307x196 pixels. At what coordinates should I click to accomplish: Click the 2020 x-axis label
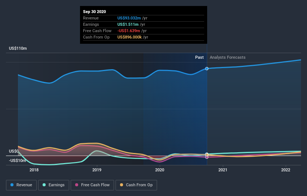160,170
